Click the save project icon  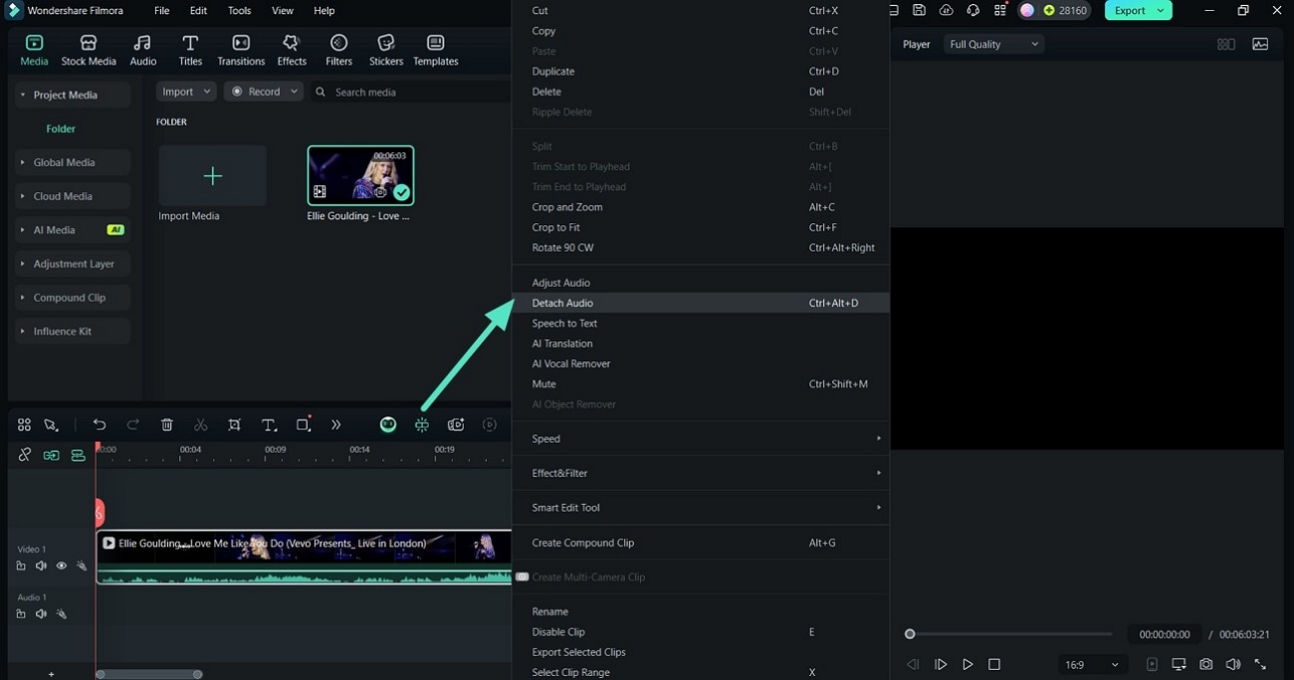pyautogui.click(x=919, y=10)
